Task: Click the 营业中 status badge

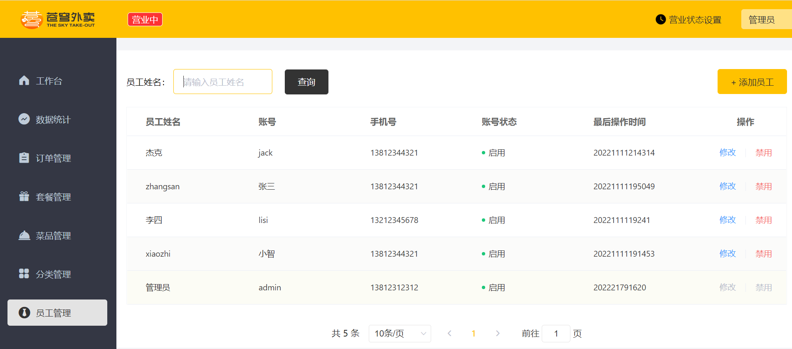Action: point(145,20)
